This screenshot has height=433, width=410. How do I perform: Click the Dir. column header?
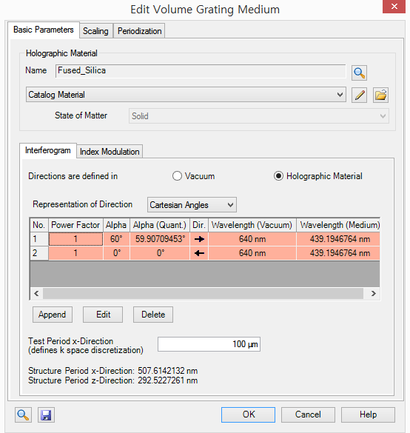tap(199, 225)
